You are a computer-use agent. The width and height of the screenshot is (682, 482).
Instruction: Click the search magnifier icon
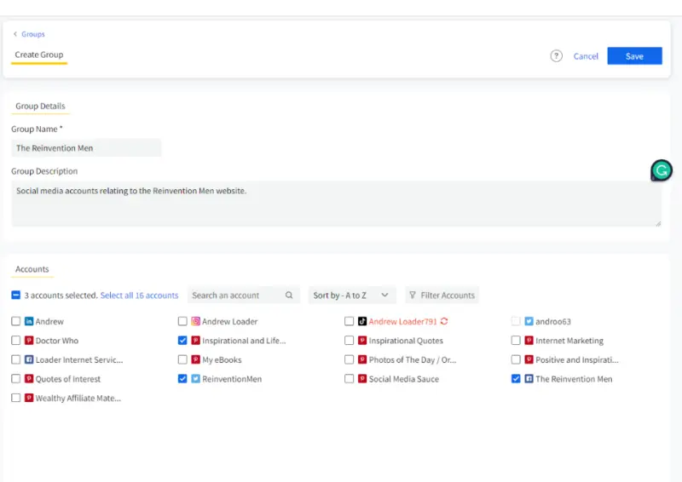pos(290,296)
